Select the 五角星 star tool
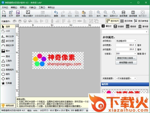Viewport: 150px width, 113px height. point(8,83)
